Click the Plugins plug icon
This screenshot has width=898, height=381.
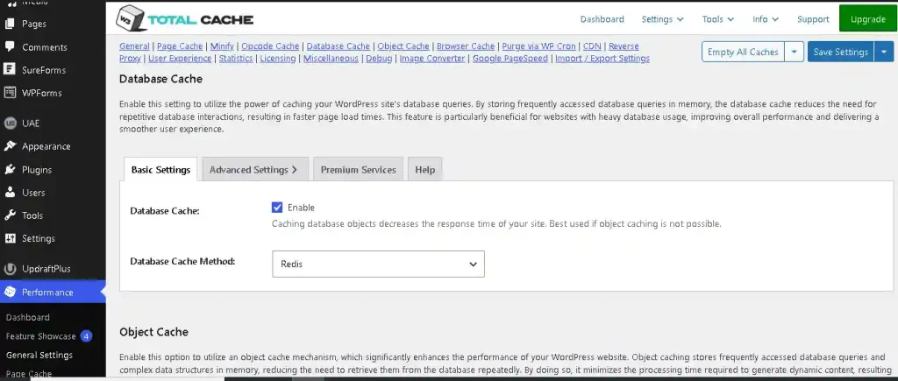(x=9, y=170)
